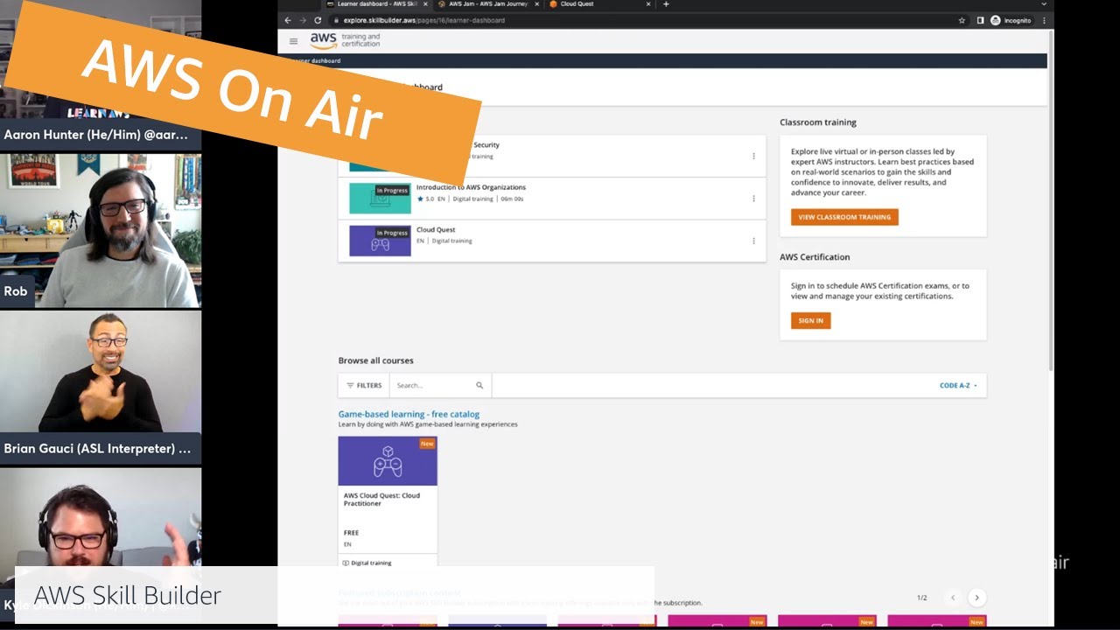Open the Filters button
This screenshot has height=630, width=1120.
[x=364, y=385]
